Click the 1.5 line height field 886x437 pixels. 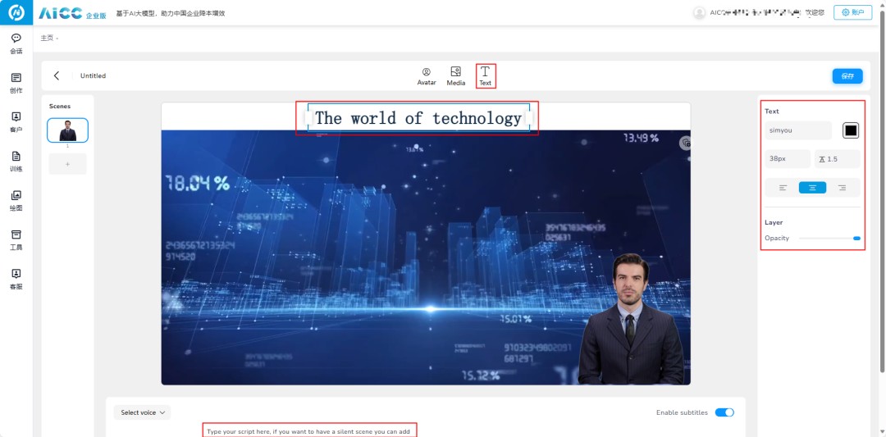[837, 159]
